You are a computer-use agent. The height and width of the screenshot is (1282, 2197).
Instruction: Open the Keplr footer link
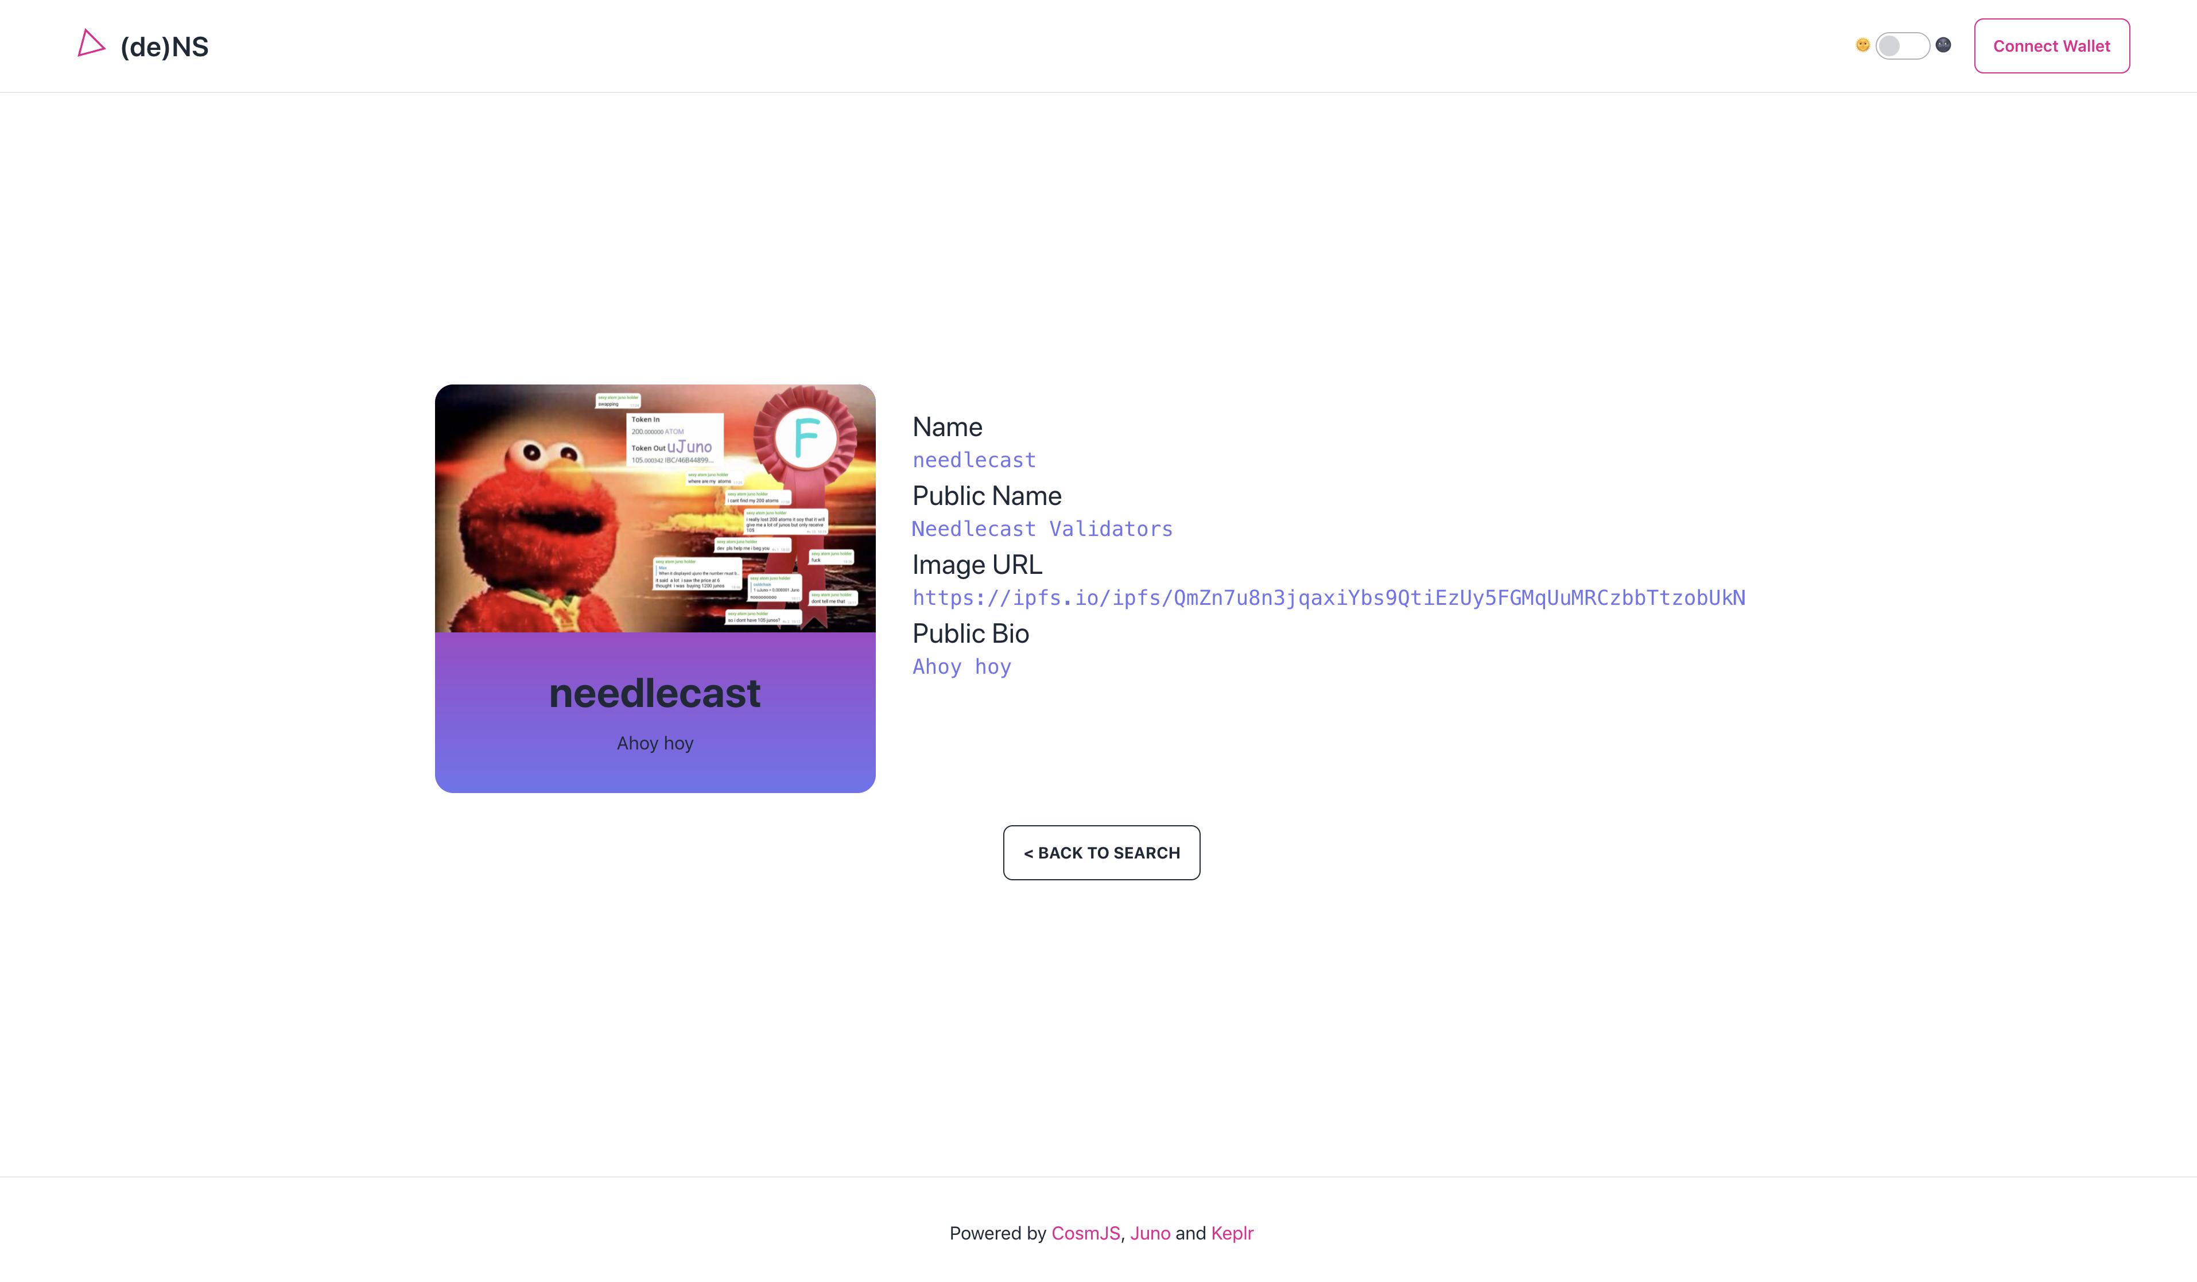point(1232,1233)
